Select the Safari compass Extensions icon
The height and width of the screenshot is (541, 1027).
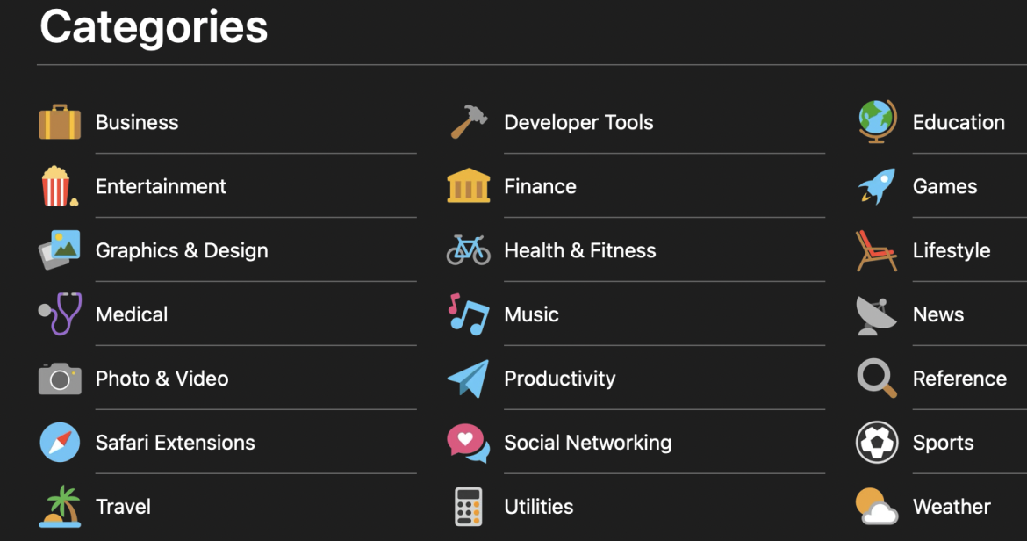point(58,443)
